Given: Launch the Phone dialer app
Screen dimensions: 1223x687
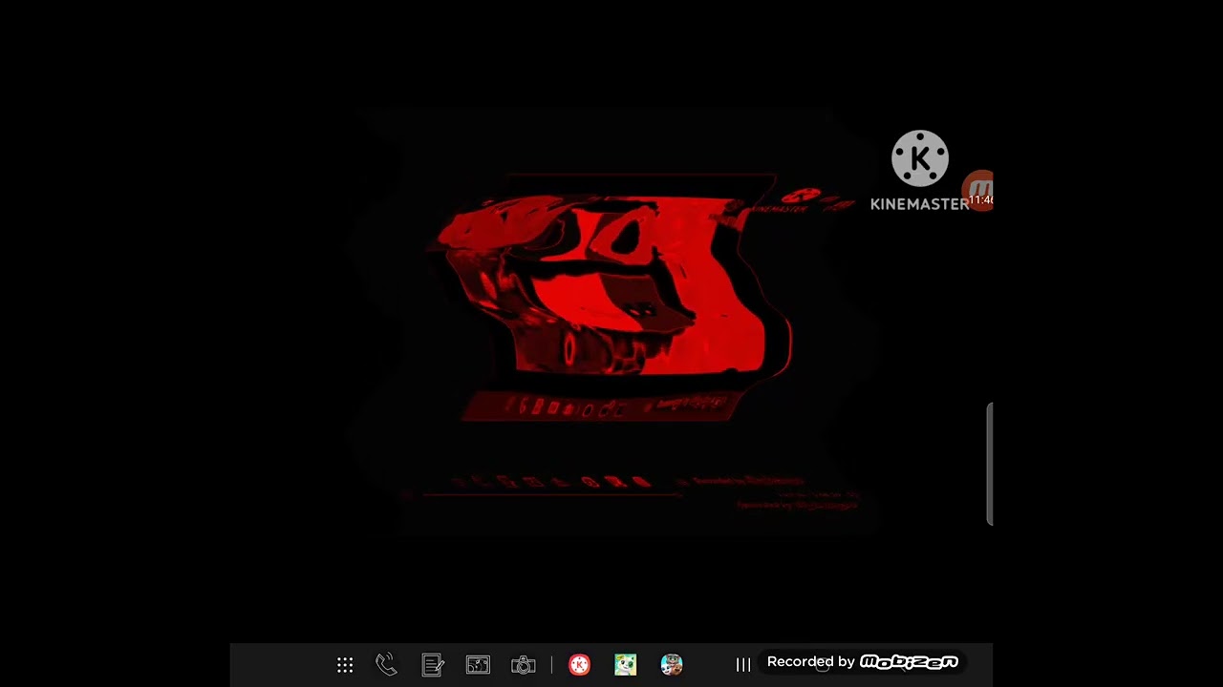Looking at the screenshot, I should coord(386,665).
